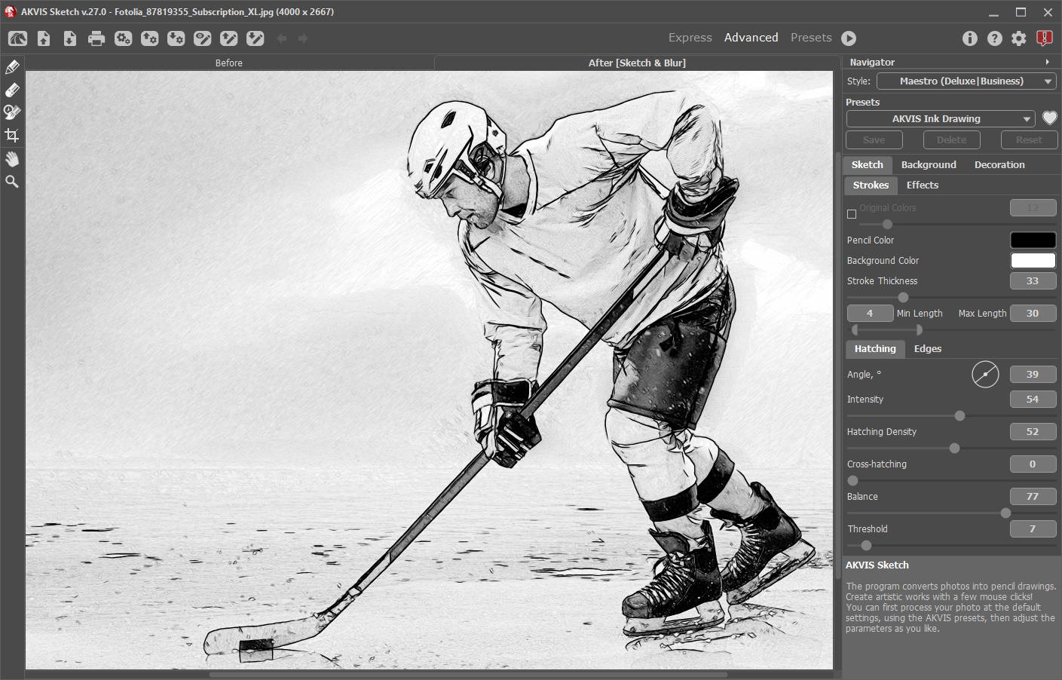Click the Run processing play button
Viewport: 1062px width, 680px height.
849,38
